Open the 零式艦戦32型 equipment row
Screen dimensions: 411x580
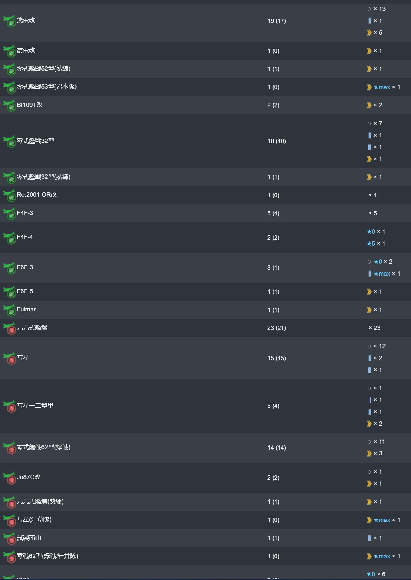tap(205, 141)
